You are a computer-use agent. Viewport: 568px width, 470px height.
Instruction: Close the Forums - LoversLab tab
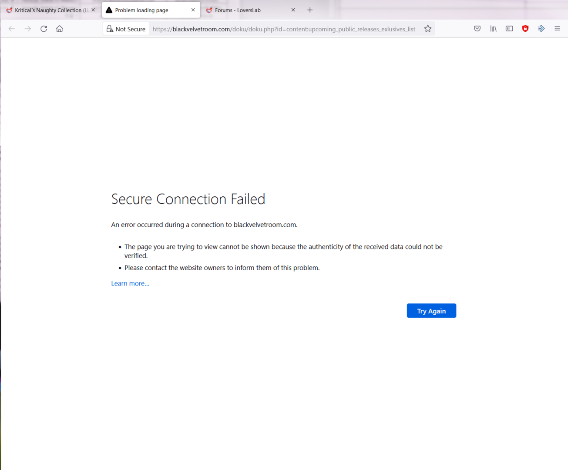[293, 10]
